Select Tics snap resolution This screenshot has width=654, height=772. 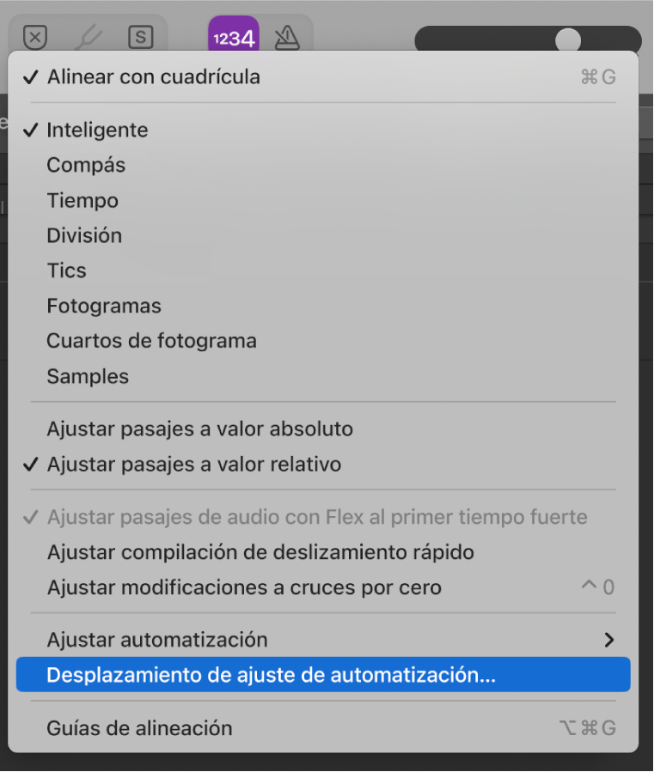click(66, 271)
